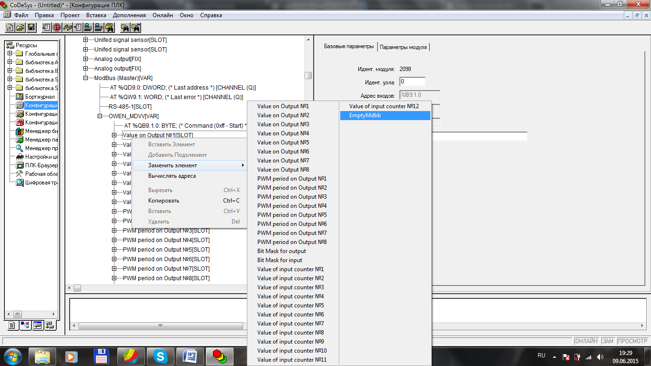This screenshot has width=651, height=366.
Task: Expand the PWM period on Output №3[SLOT] node
Action: point(114,231)
